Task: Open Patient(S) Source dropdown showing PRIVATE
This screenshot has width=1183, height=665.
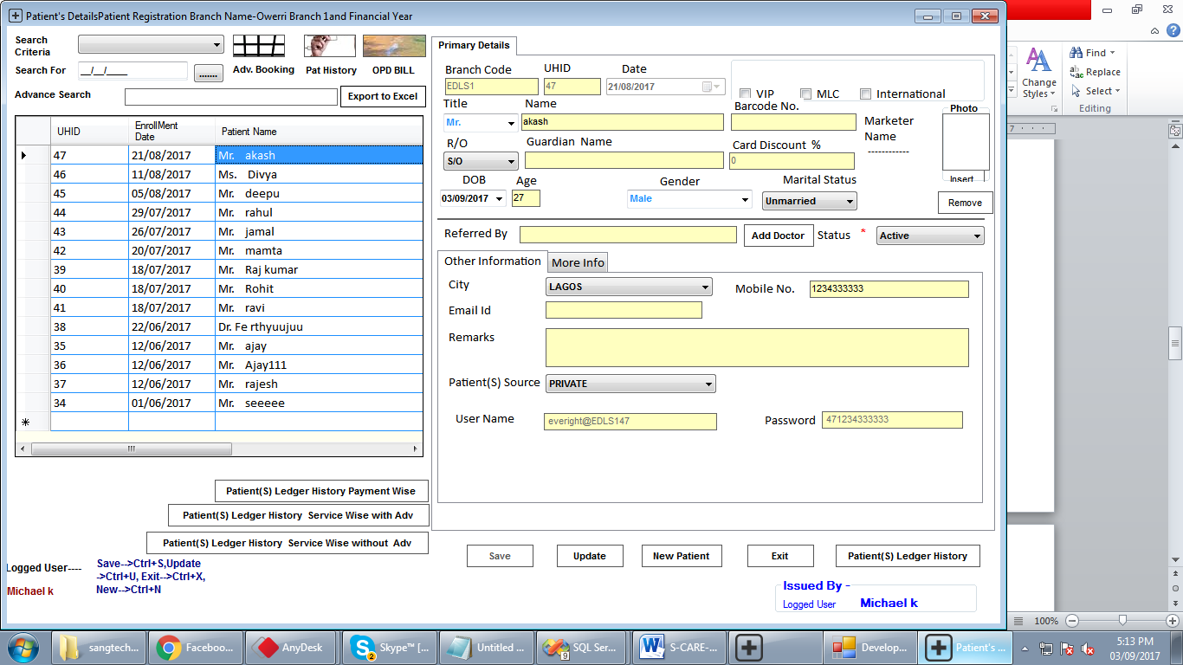Action: pos(630,384)
